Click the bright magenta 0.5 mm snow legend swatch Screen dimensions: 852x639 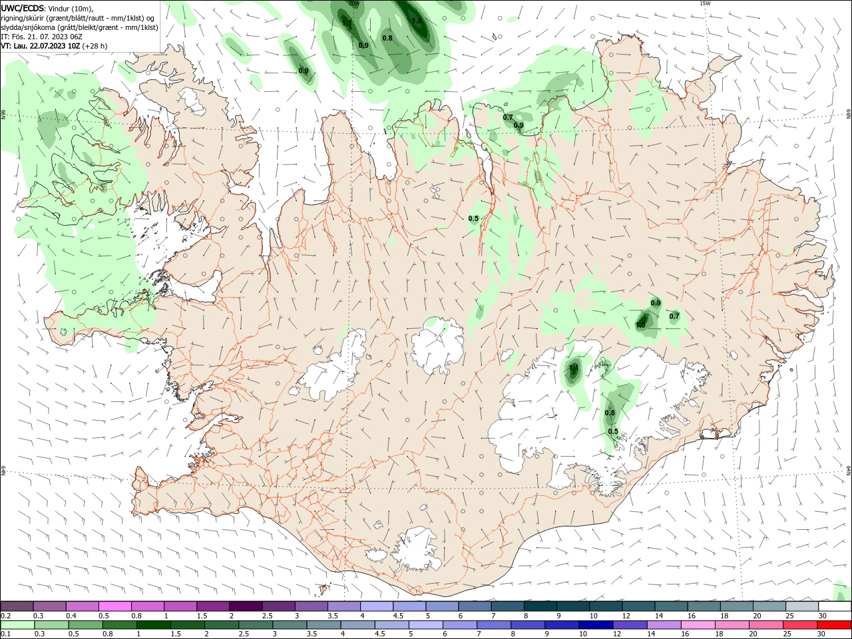click(x=115, y=606)
